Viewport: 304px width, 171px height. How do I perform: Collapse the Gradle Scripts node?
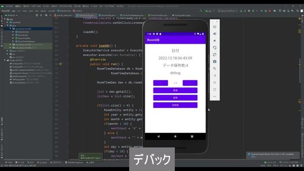[5, 60]
